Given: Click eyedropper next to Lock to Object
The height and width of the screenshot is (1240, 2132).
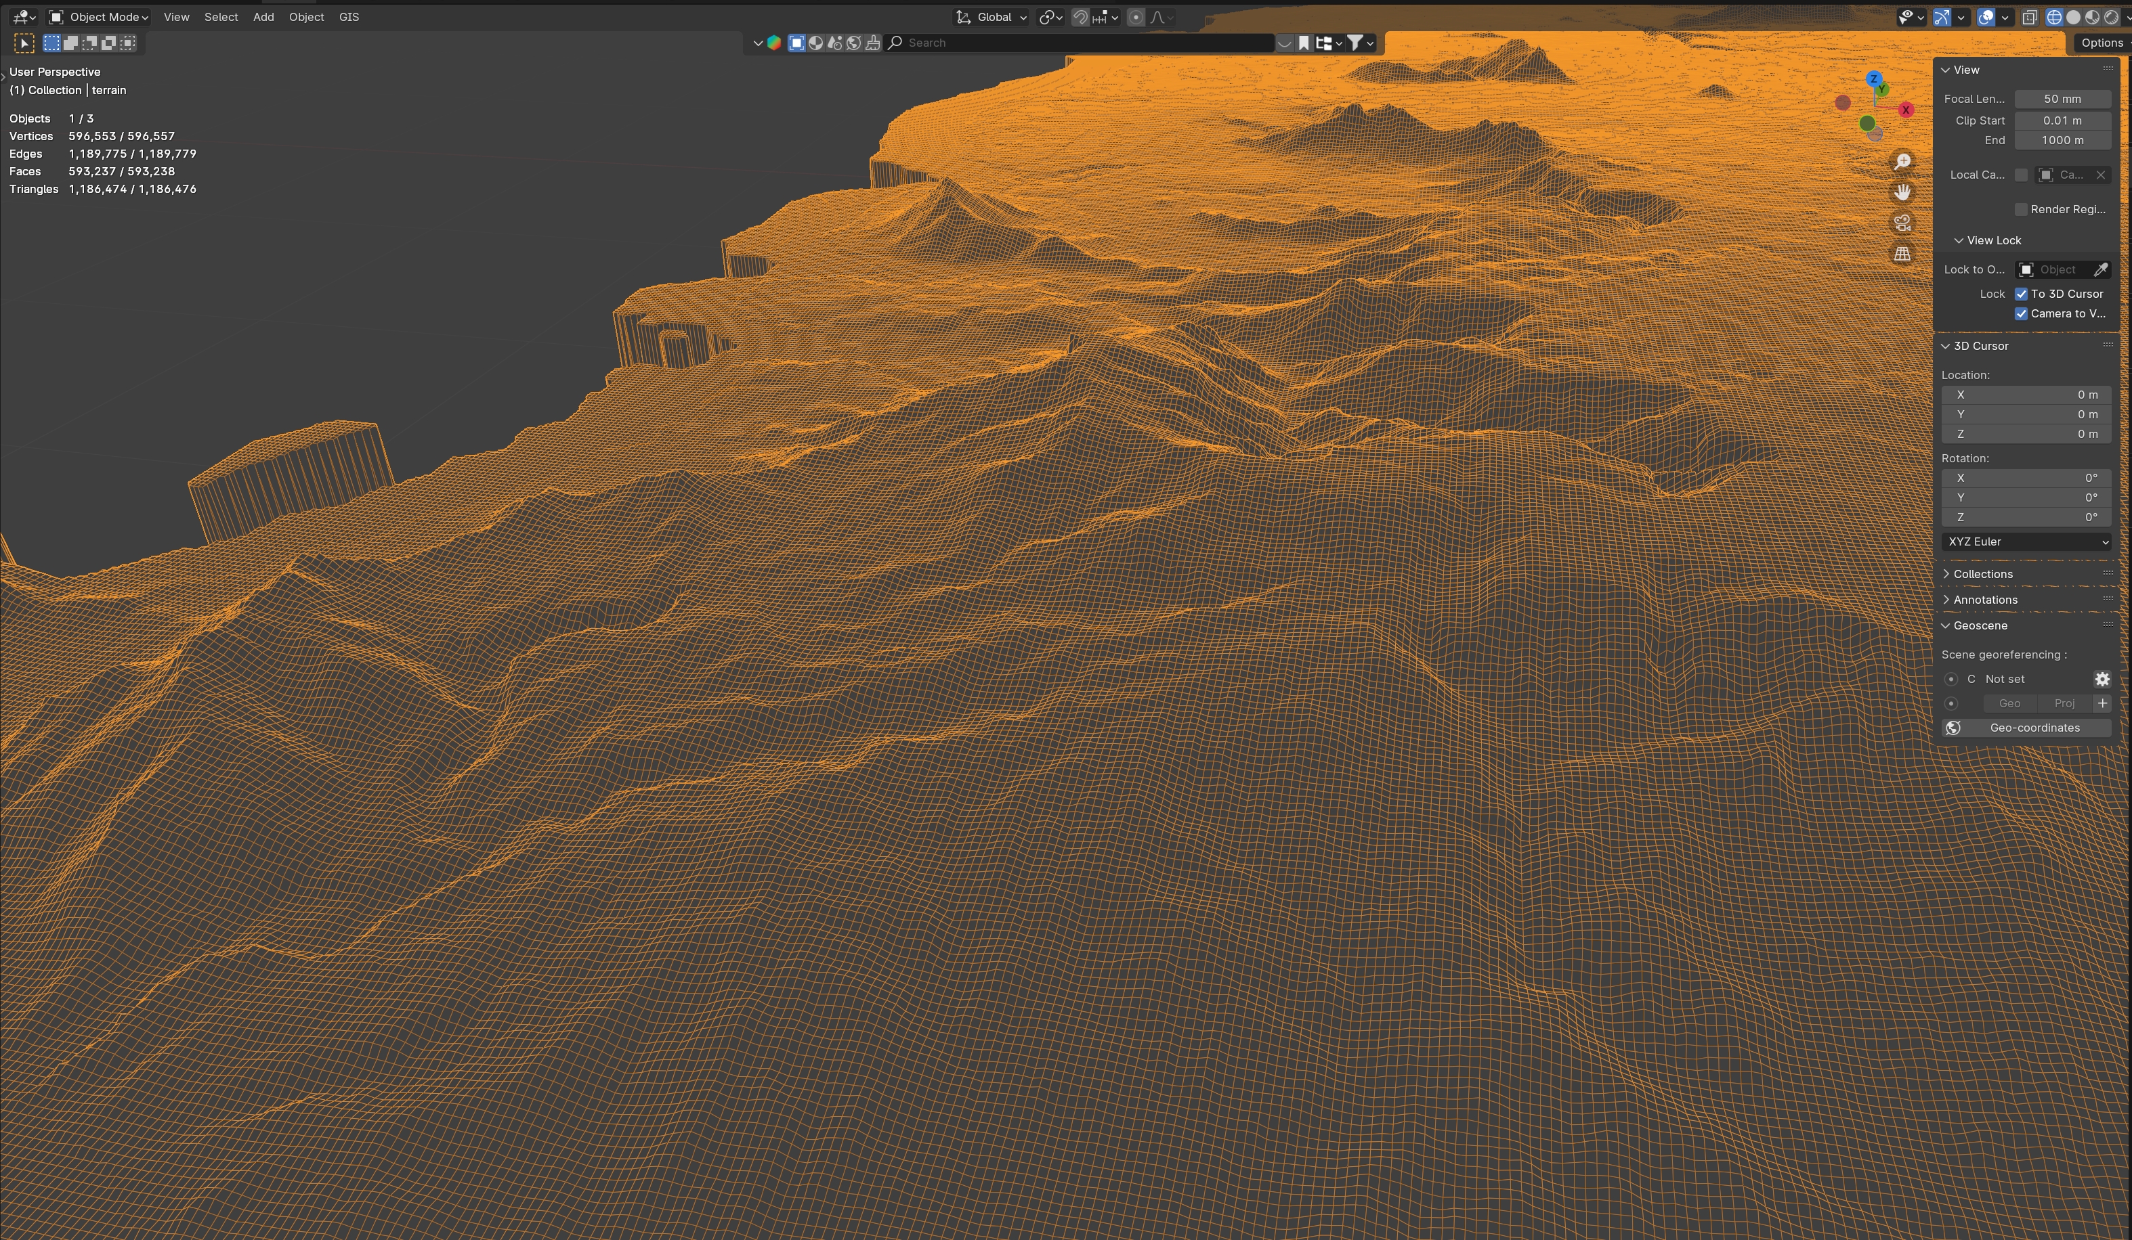Looking at the screenshot, I should (2100, 269).
